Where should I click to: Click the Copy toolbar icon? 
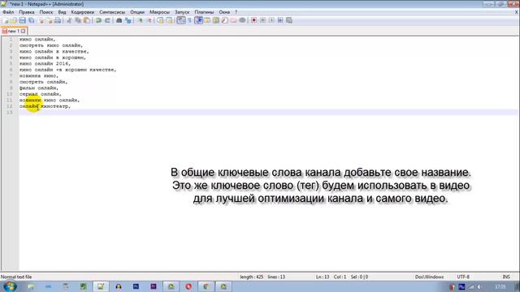click(78, 20)
